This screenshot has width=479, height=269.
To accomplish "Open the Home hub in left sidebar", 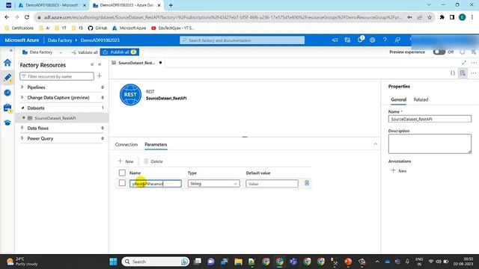I will (7, 63).
